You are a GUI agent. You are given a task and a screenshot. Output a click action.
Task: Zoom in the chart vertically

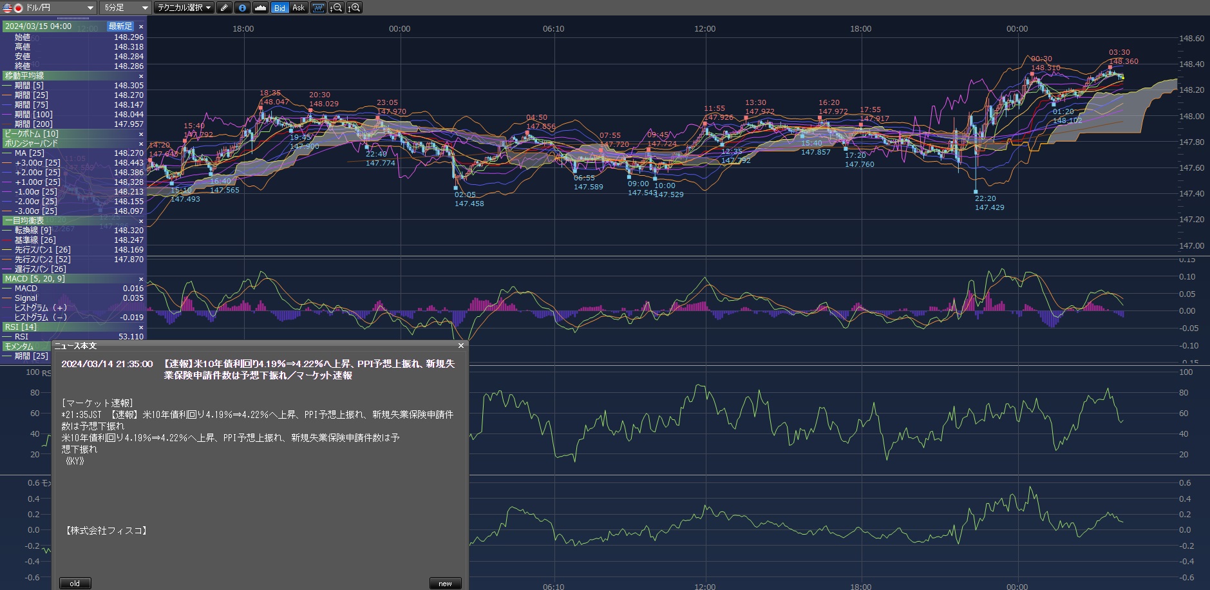[x=354, y=8]
